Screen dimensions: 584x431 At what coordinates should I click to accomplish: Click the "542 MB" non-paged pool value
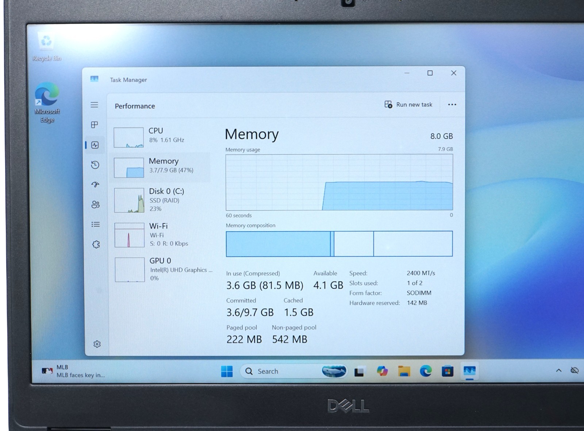click(289, 339)
